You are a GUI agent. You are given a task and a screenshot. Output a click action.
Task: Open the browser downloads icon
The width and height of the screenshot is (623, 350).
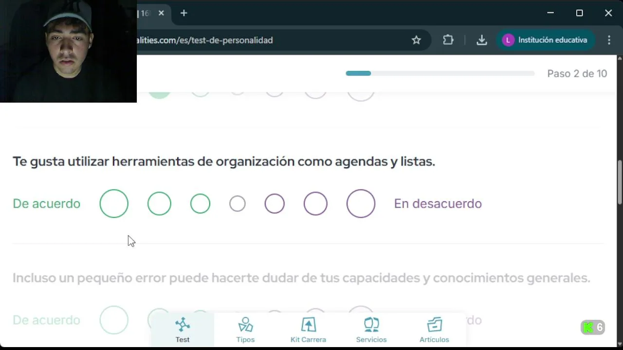481,40
